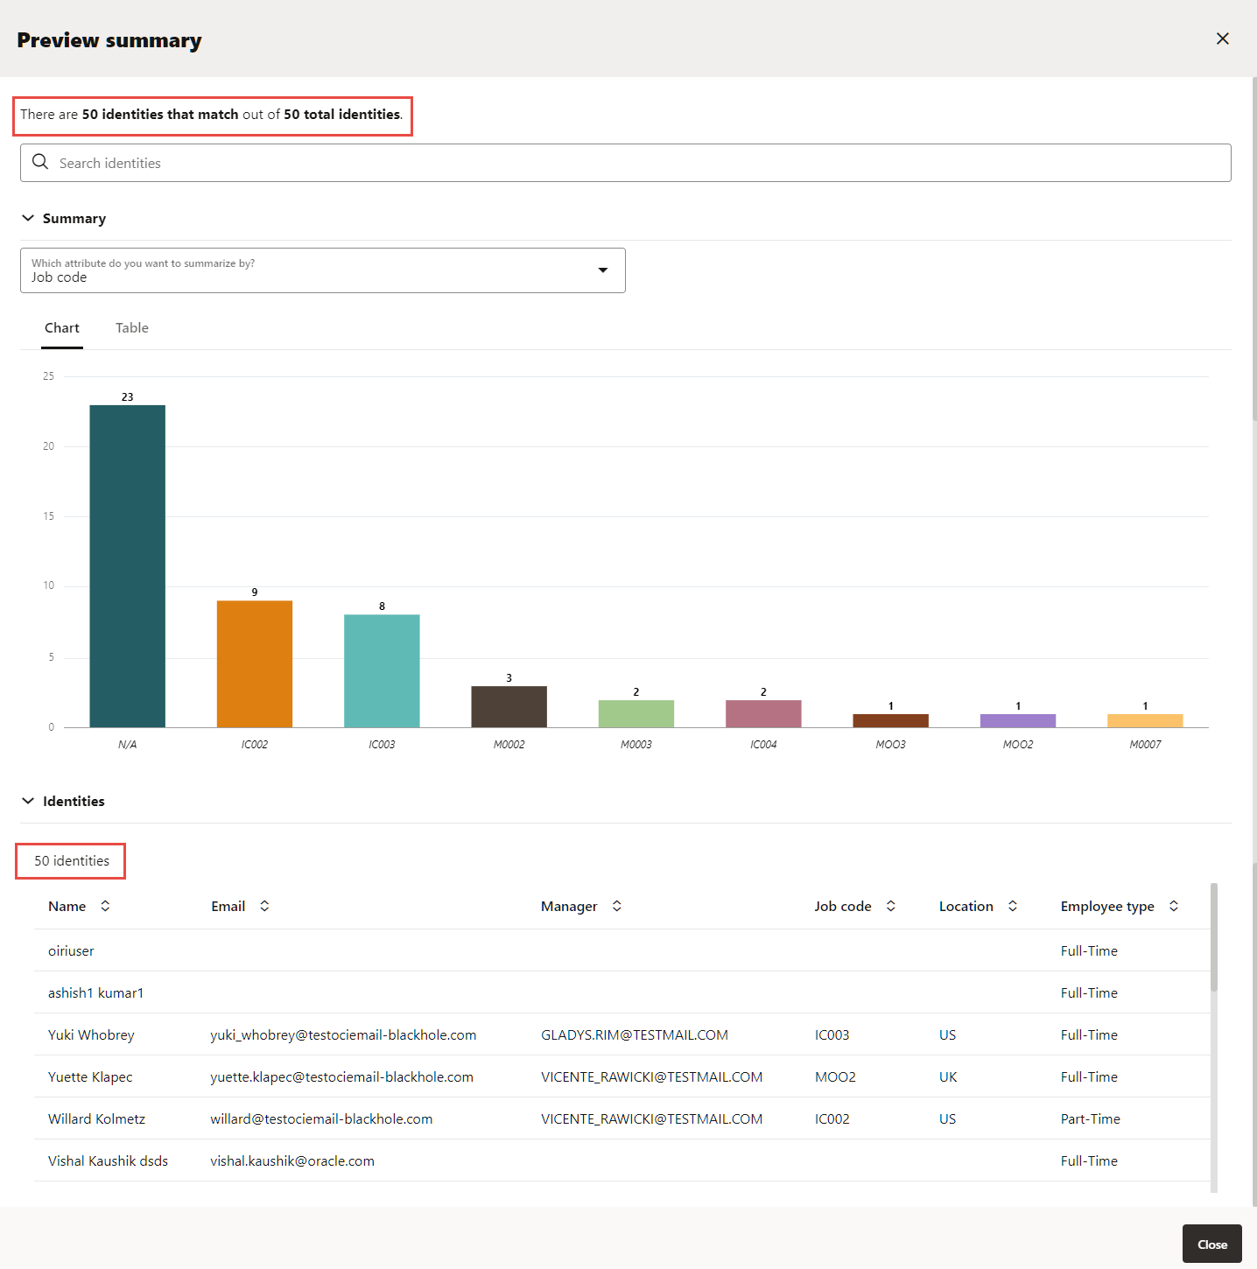Select the Yuette Klapec identity name

click(x=90, y=1076)
